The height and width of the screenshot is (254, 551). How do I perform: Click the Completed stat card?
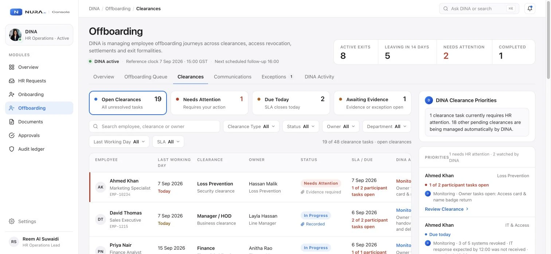tap(513, 52)
